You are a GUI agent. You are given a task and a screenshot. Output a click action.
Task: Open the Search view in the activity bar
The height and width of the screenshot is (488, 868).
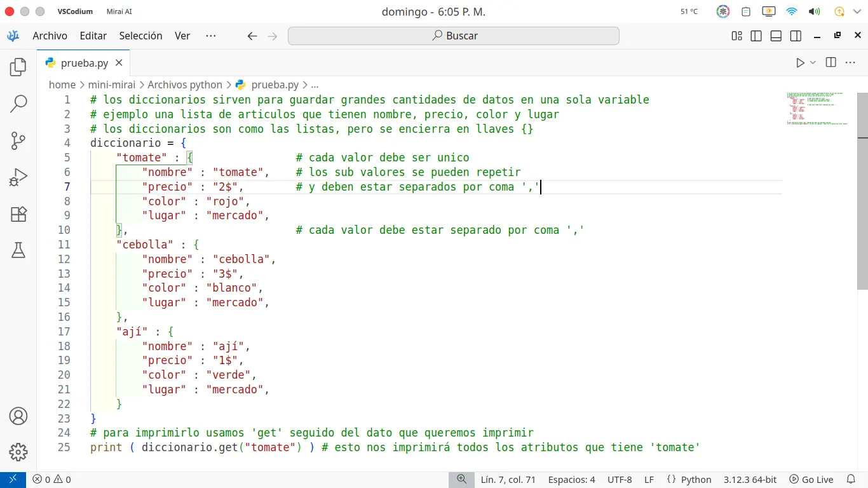(18, 104)
